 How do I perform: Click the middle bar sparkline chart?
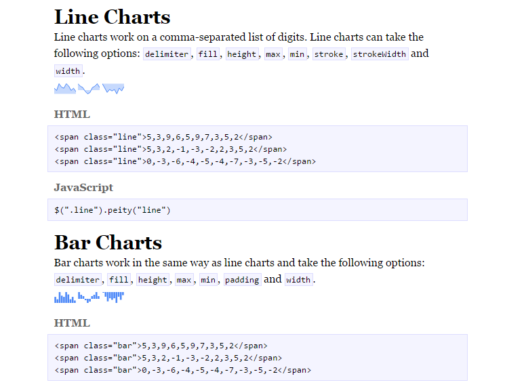(x=89, y=297)
